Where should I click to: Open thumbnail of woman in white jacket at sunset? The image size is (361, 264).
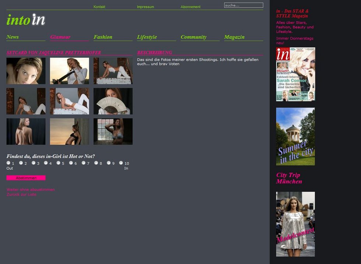click(x=70, y=71)
